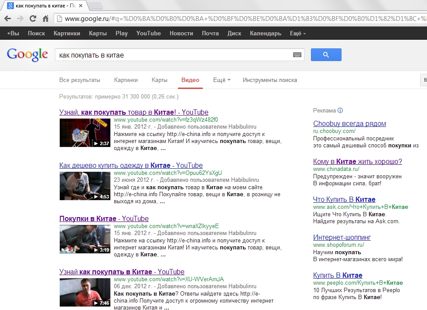Switch to Карты search filter
The image size is (427, 310).
[159, 80]
